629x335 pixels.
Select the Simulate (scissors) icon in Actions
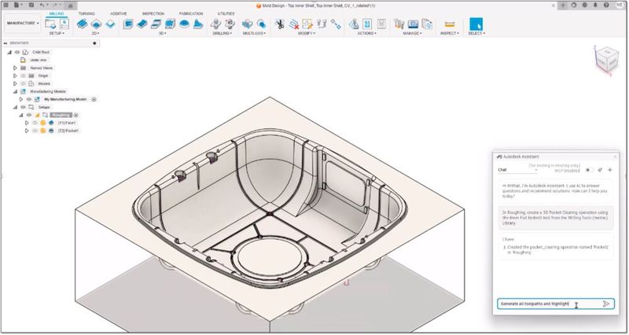point(279,24)
